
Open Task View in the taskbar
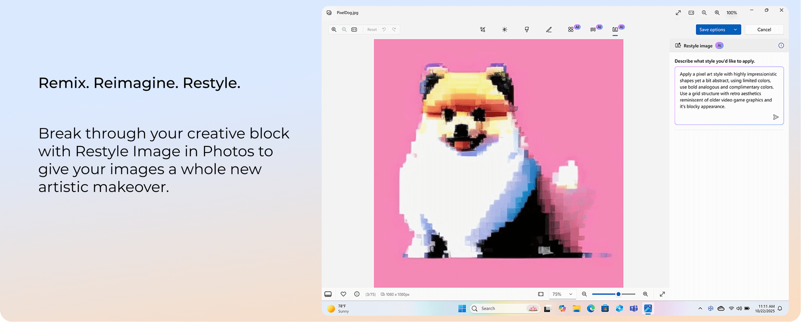tap(547, 308)
